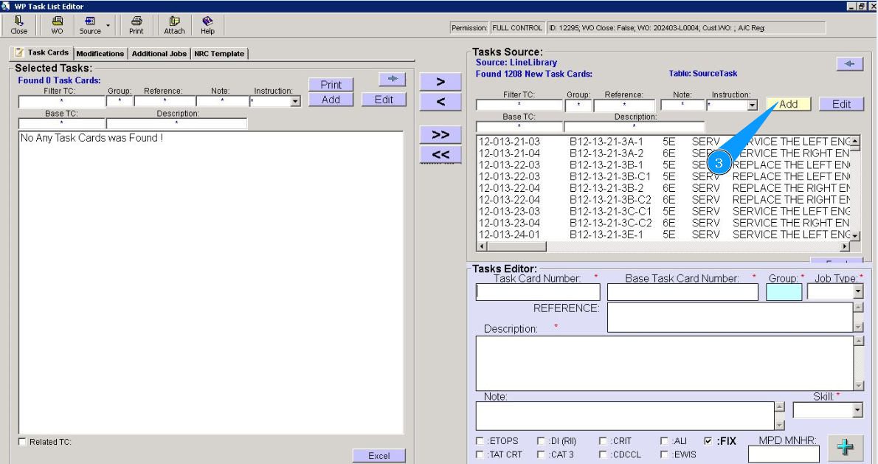The image size is (878, 464).
Task: Click the Source toolbar icon
Action: [x=90, y=25]
